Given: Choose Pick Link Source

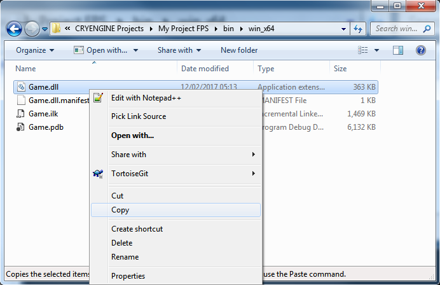Looking at the screenshot, I should pos(175,116).
